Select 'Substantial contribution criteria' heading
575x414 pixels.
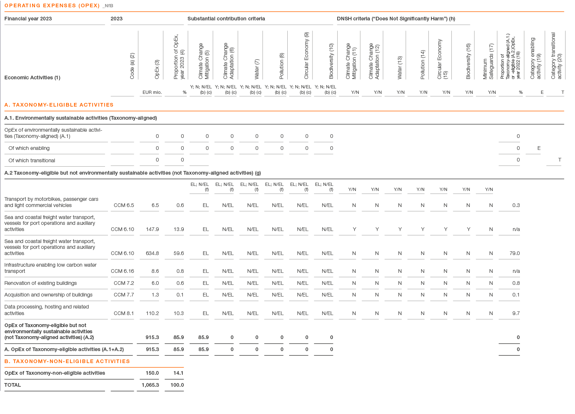pos(226,19)
